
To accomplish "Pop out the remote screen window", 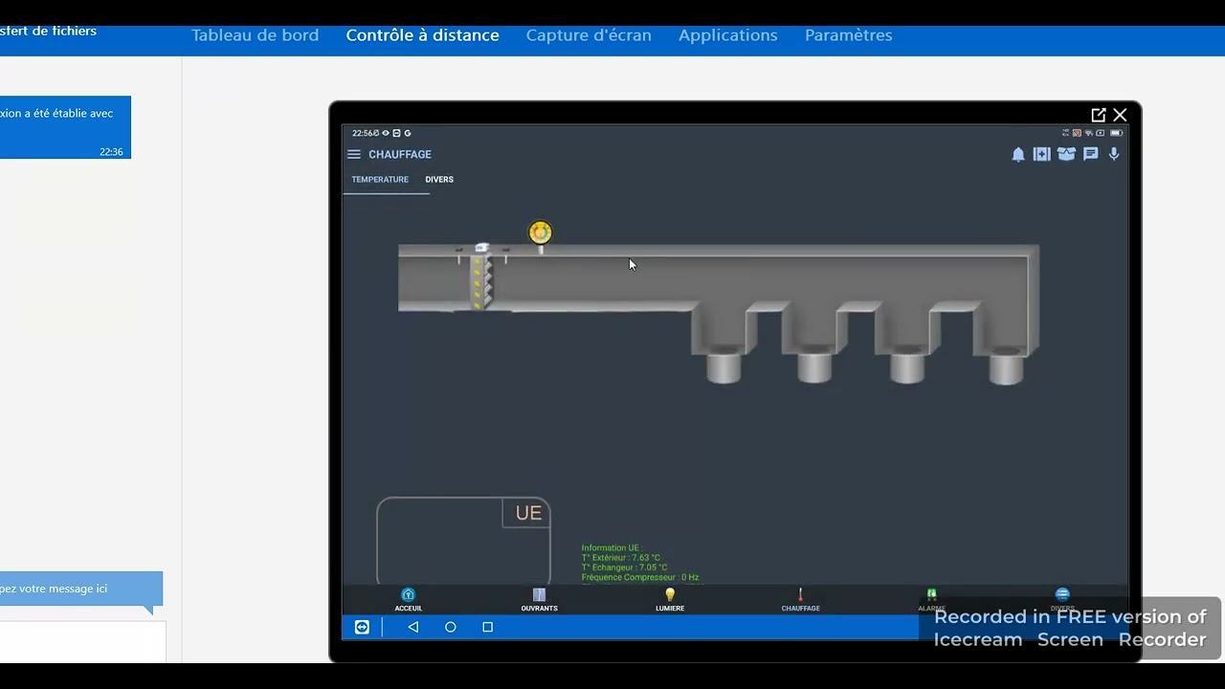I will [1098, 115].
